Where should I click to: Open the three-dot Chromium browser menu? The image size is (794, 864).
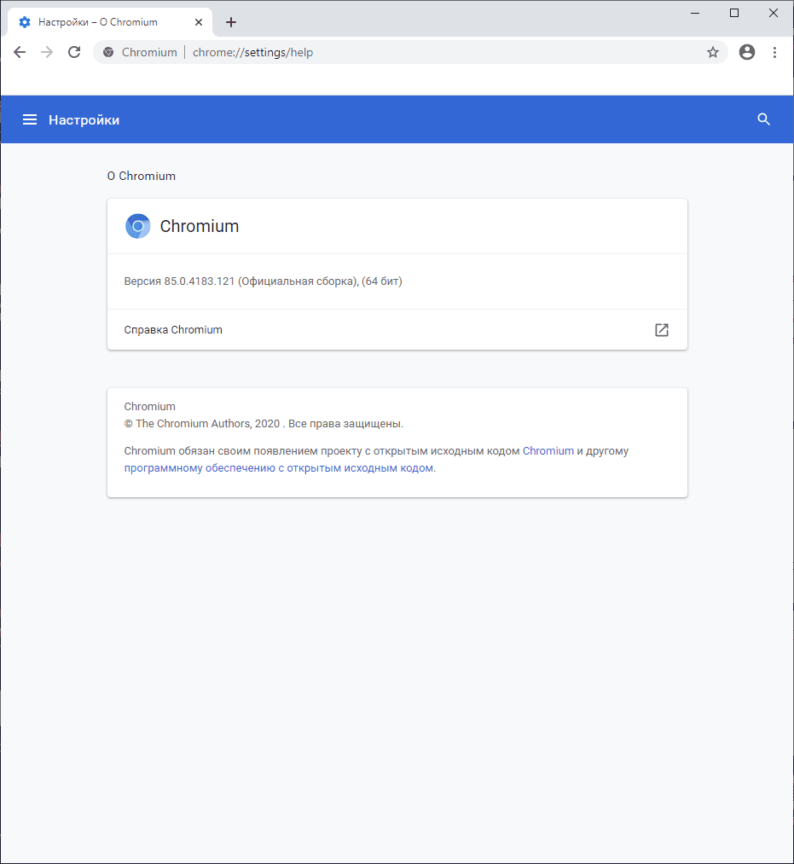point(774,52)
